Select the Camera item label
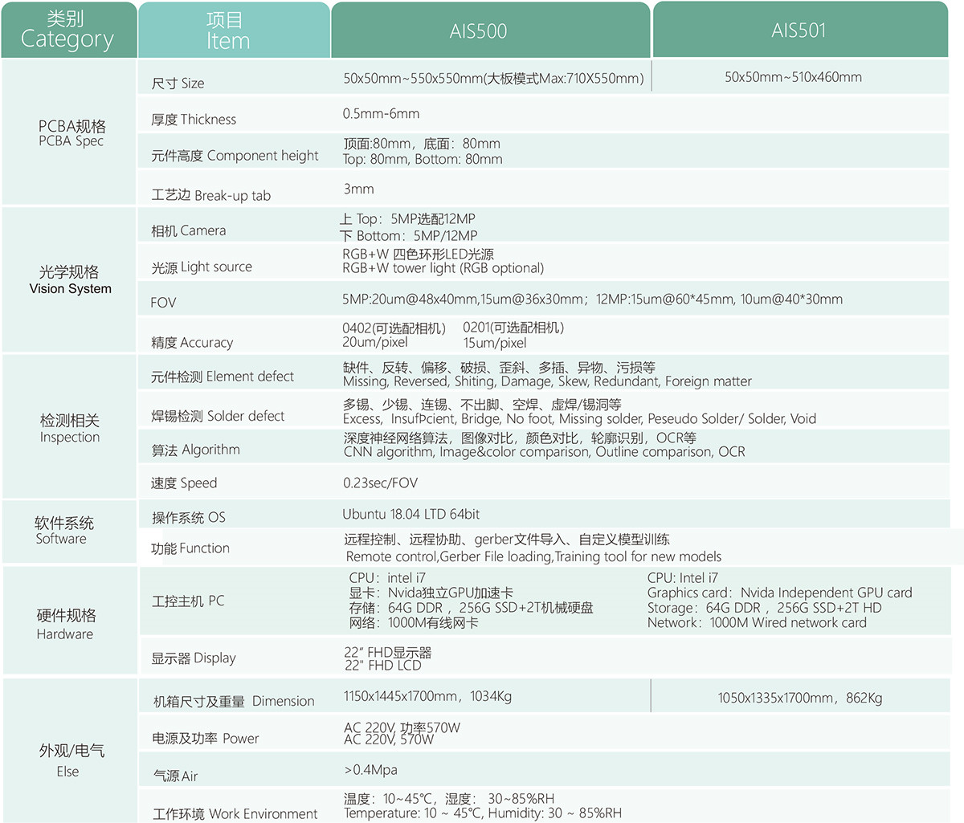This screenshot has height=823, width=964. tap(188, 230)
